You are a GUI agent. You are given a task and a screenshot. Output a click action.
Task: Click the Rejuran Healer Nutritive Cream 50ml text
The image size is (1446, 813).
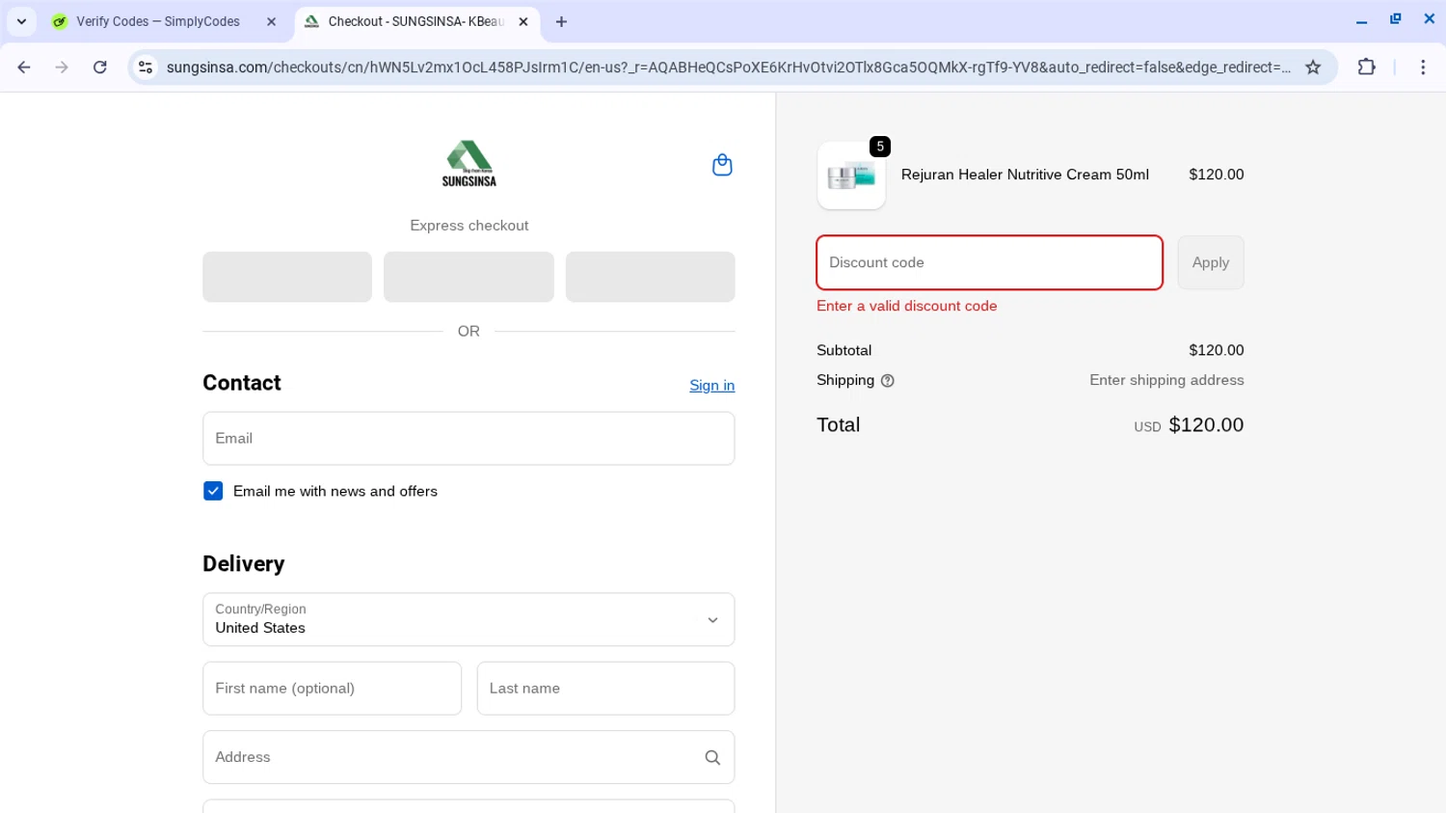[1025, 175]
